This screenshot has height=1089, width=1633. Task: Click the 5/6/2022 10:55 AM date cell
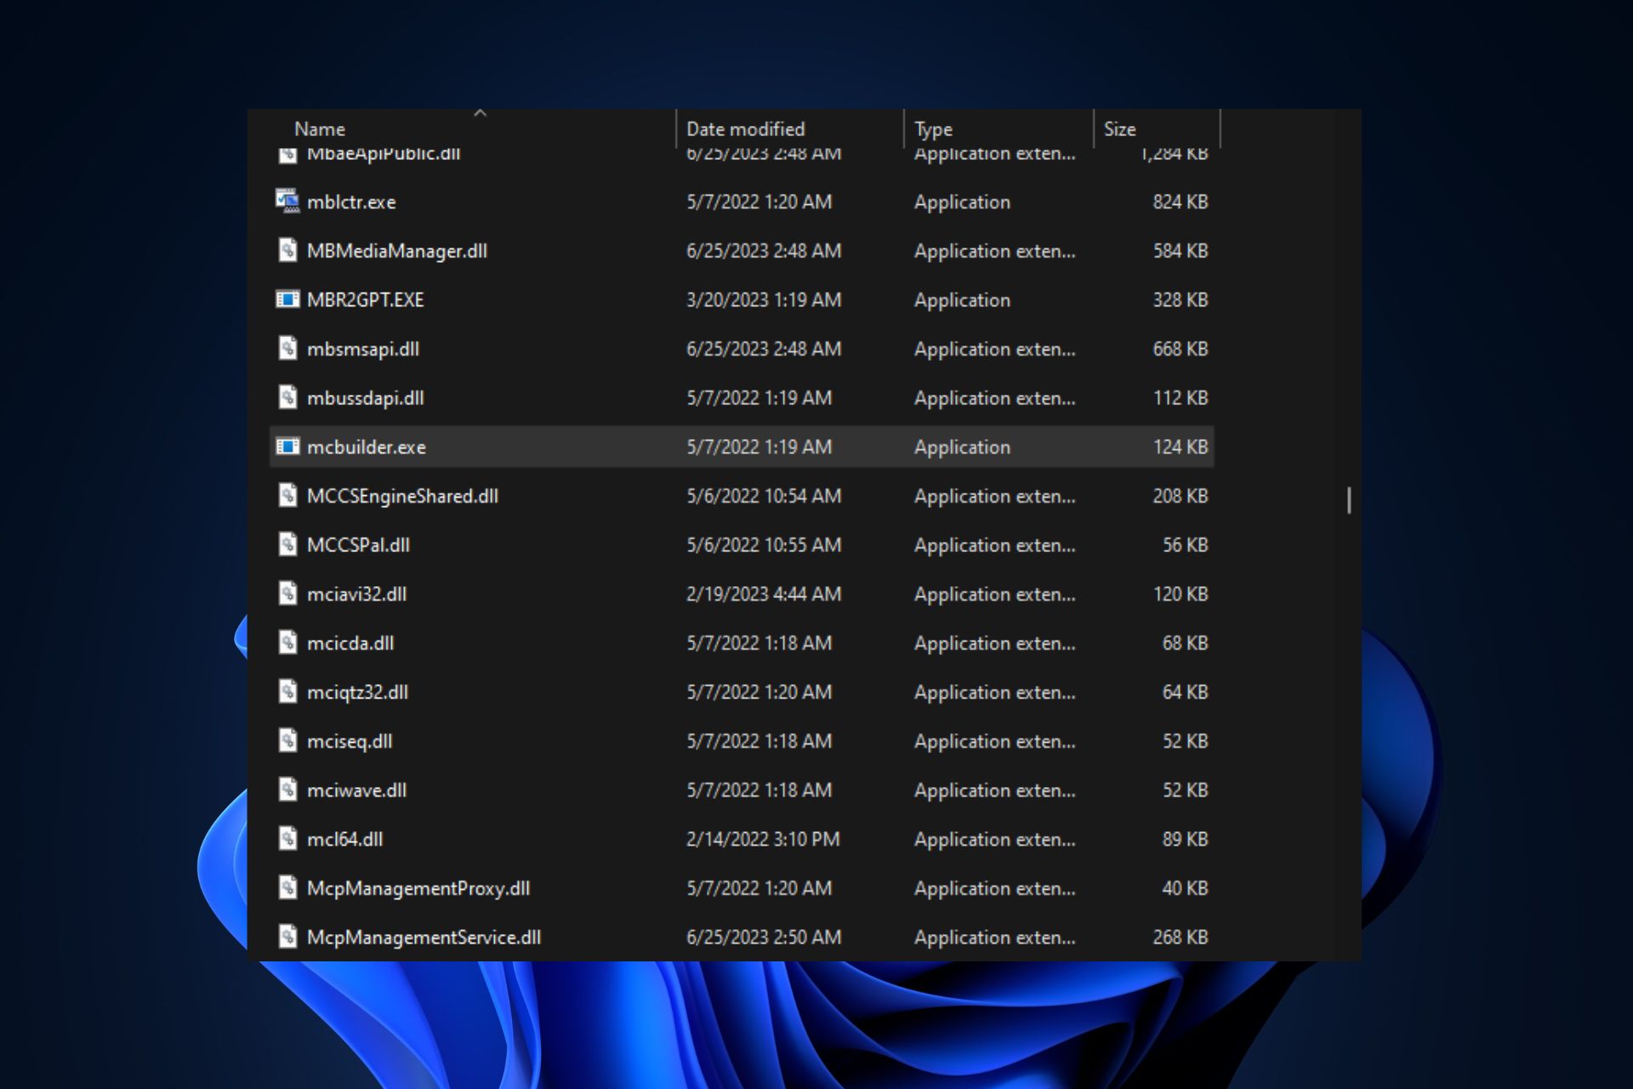click(x=764, y=545)
